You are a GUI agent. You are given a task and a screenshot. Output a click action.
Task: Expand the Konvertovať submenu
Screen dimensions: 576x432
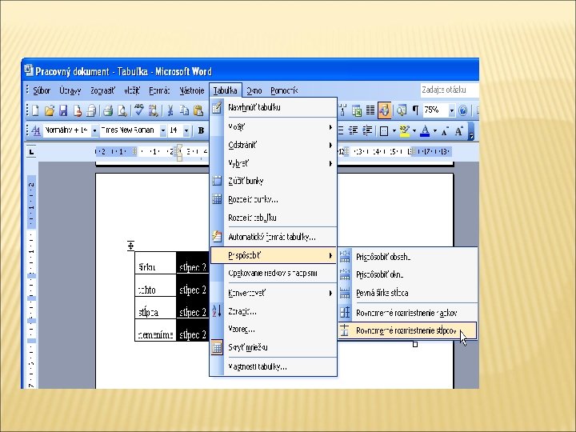pyautogui.click(x=274, y=293)
